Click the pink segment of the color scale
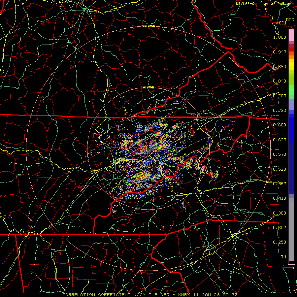This screenshot has height=297, width=297. pyautogui.click(x=291, y=35)
